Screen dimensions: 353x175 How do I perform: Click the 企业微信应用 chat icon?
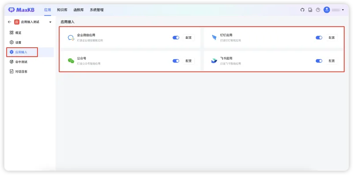pos(71,38)
